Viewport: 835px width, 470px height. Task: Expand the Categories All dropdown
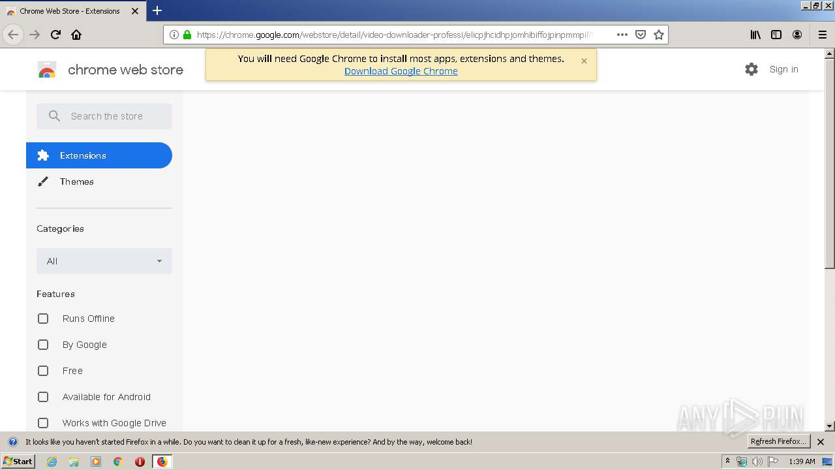(104, 261)
